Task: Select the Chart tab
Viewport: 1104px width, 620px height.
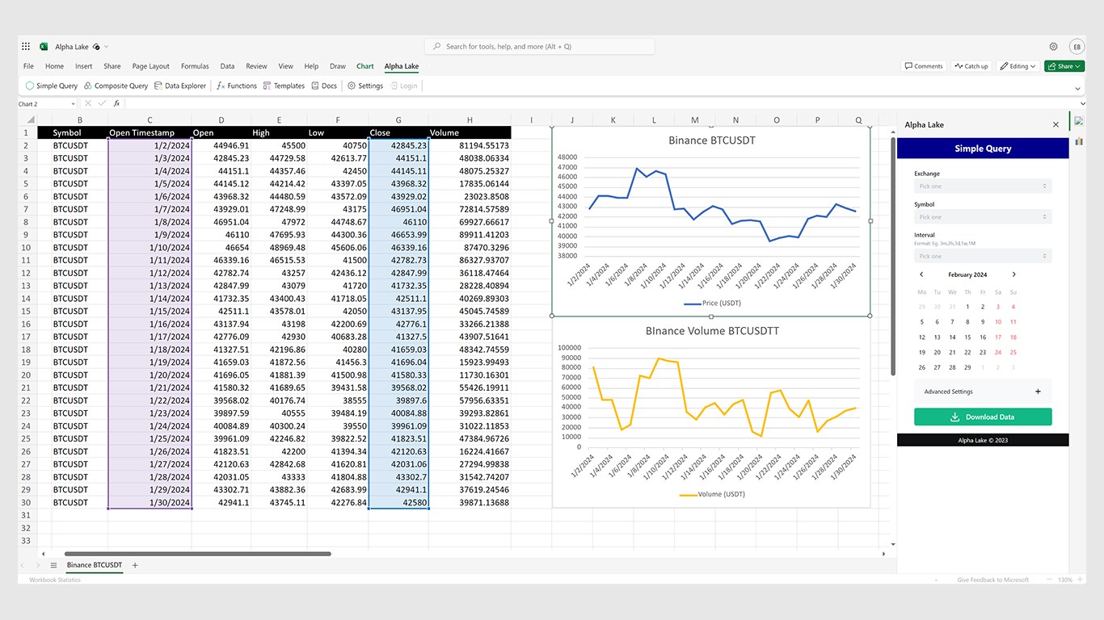Action: [365, 66]
